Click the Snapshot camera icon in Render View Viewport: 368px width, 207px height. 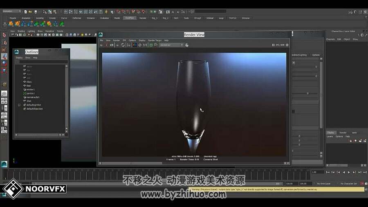click(x=112, y=45)
